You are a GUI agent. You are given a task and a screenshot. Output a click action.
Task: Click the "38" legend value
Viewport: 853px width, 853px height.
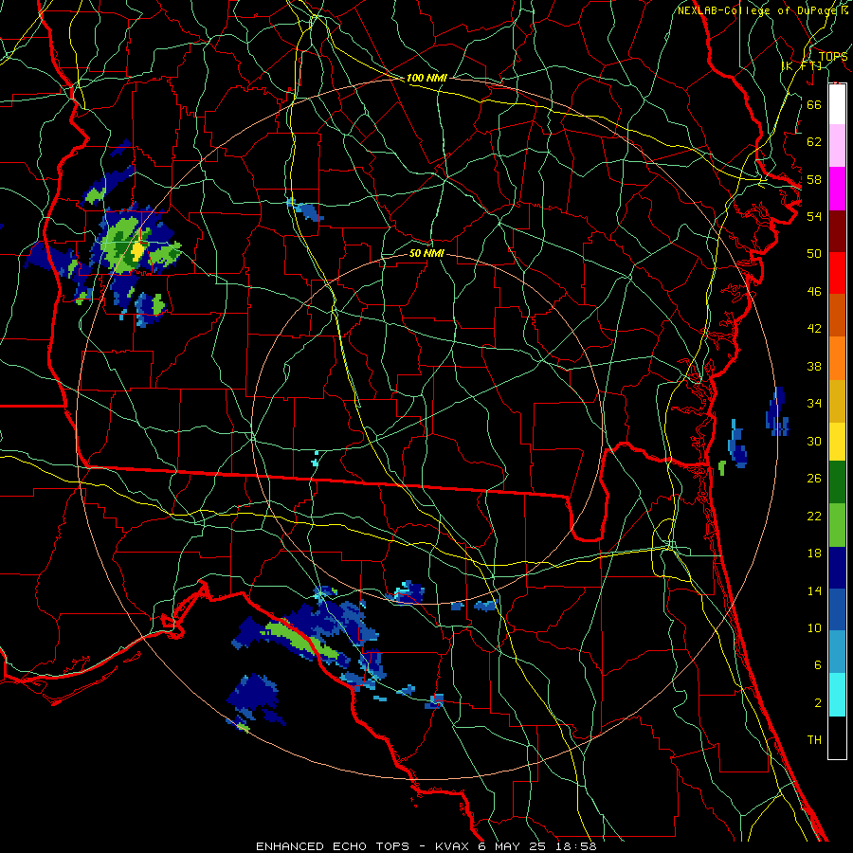[814, 366]
